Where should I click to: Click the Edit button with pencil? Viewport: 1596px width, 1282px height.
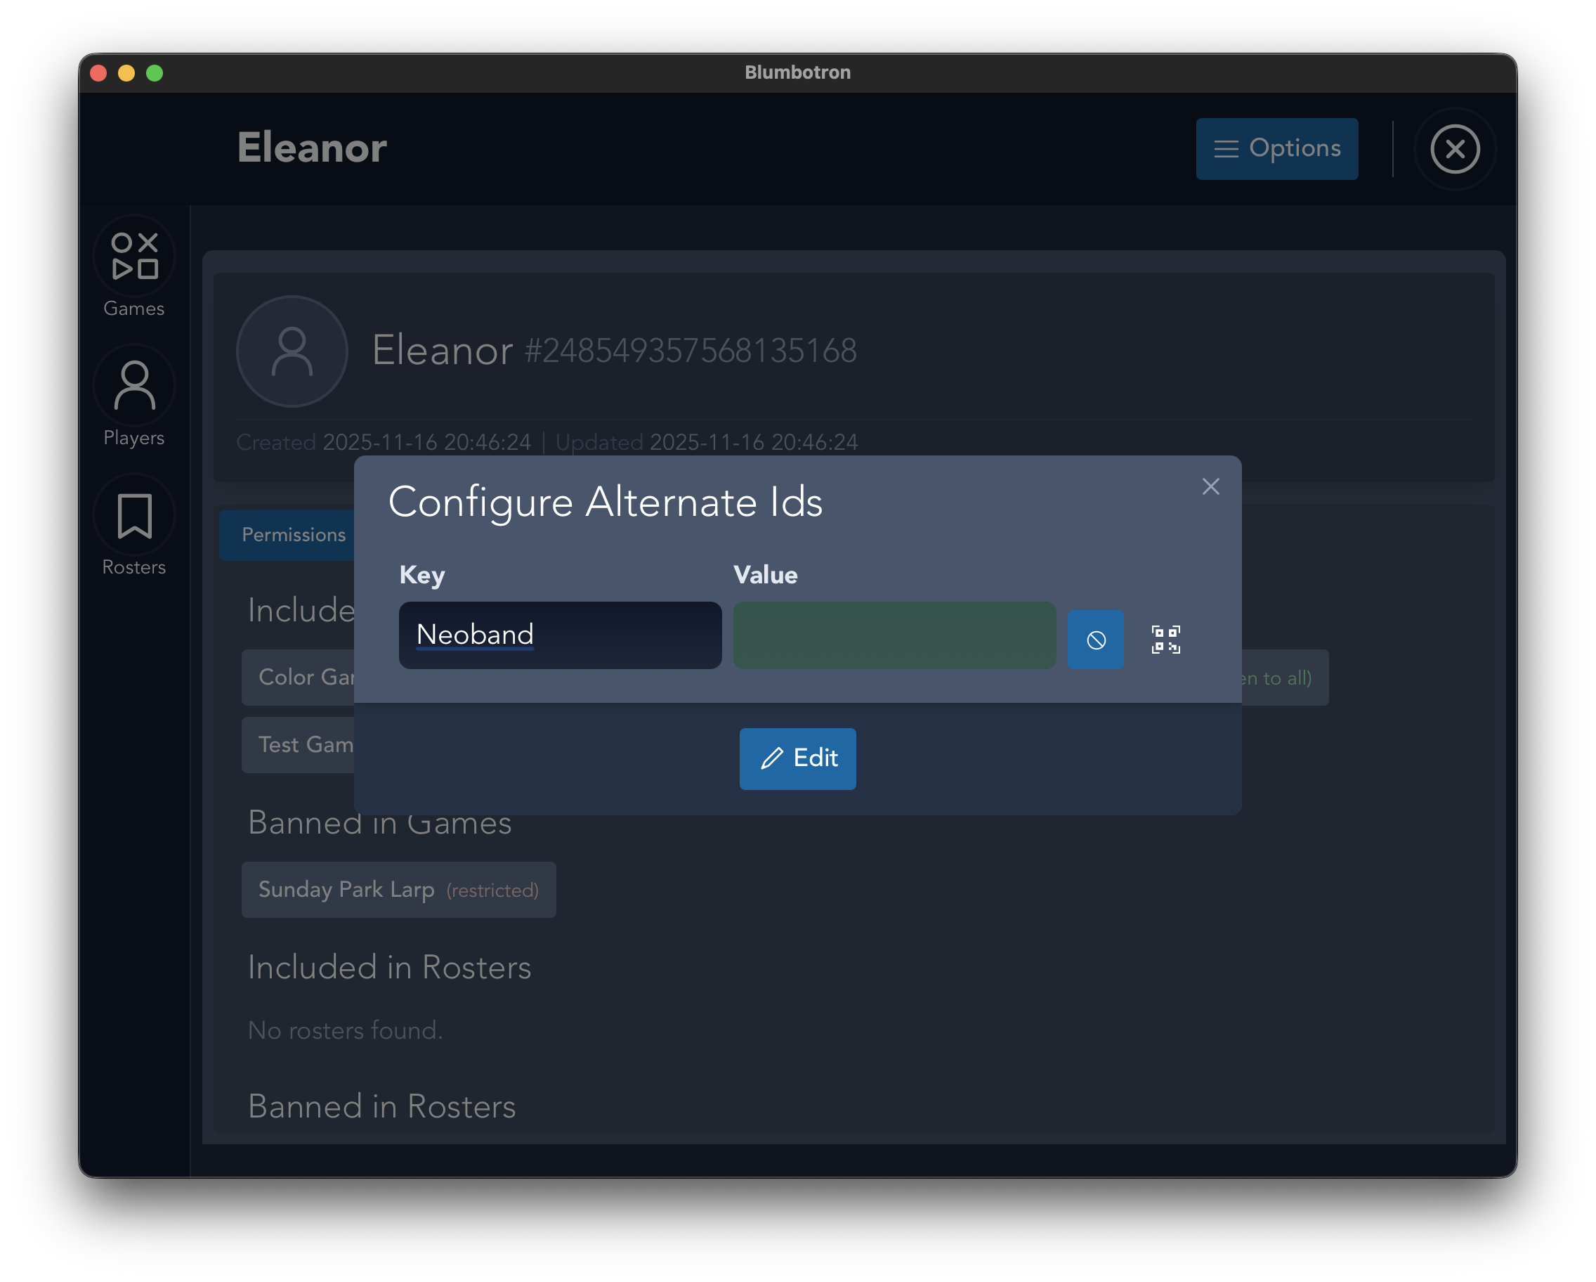point(797,758)
